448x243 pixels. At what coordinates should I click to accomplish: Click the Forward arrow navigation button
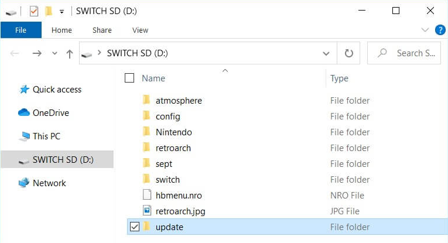tap(37, 53)
